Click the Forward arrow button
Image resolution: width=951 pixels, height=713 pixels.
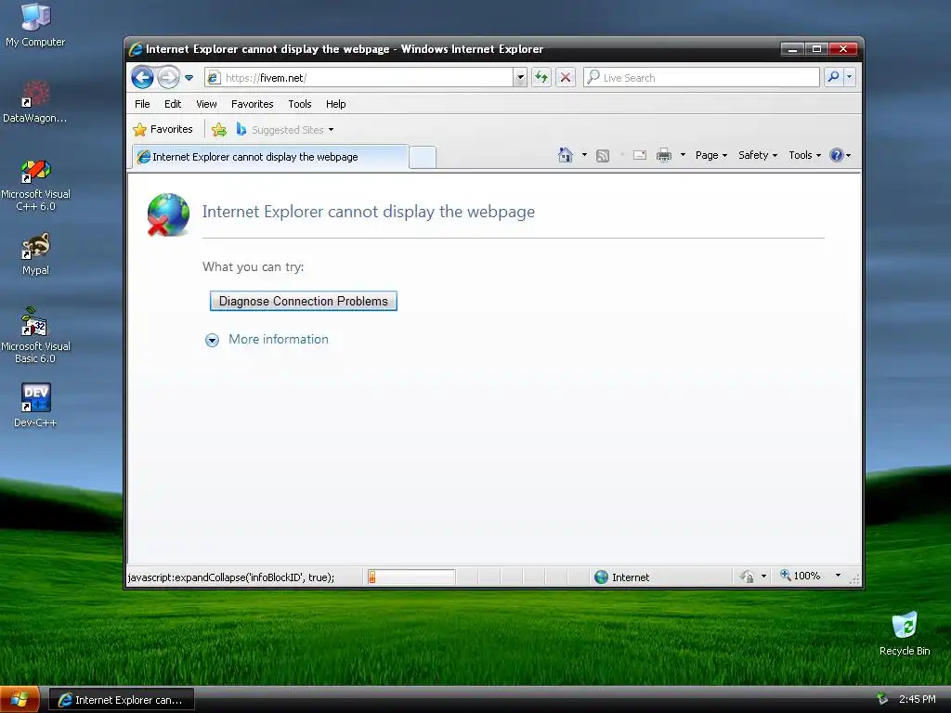coord(169,78)
